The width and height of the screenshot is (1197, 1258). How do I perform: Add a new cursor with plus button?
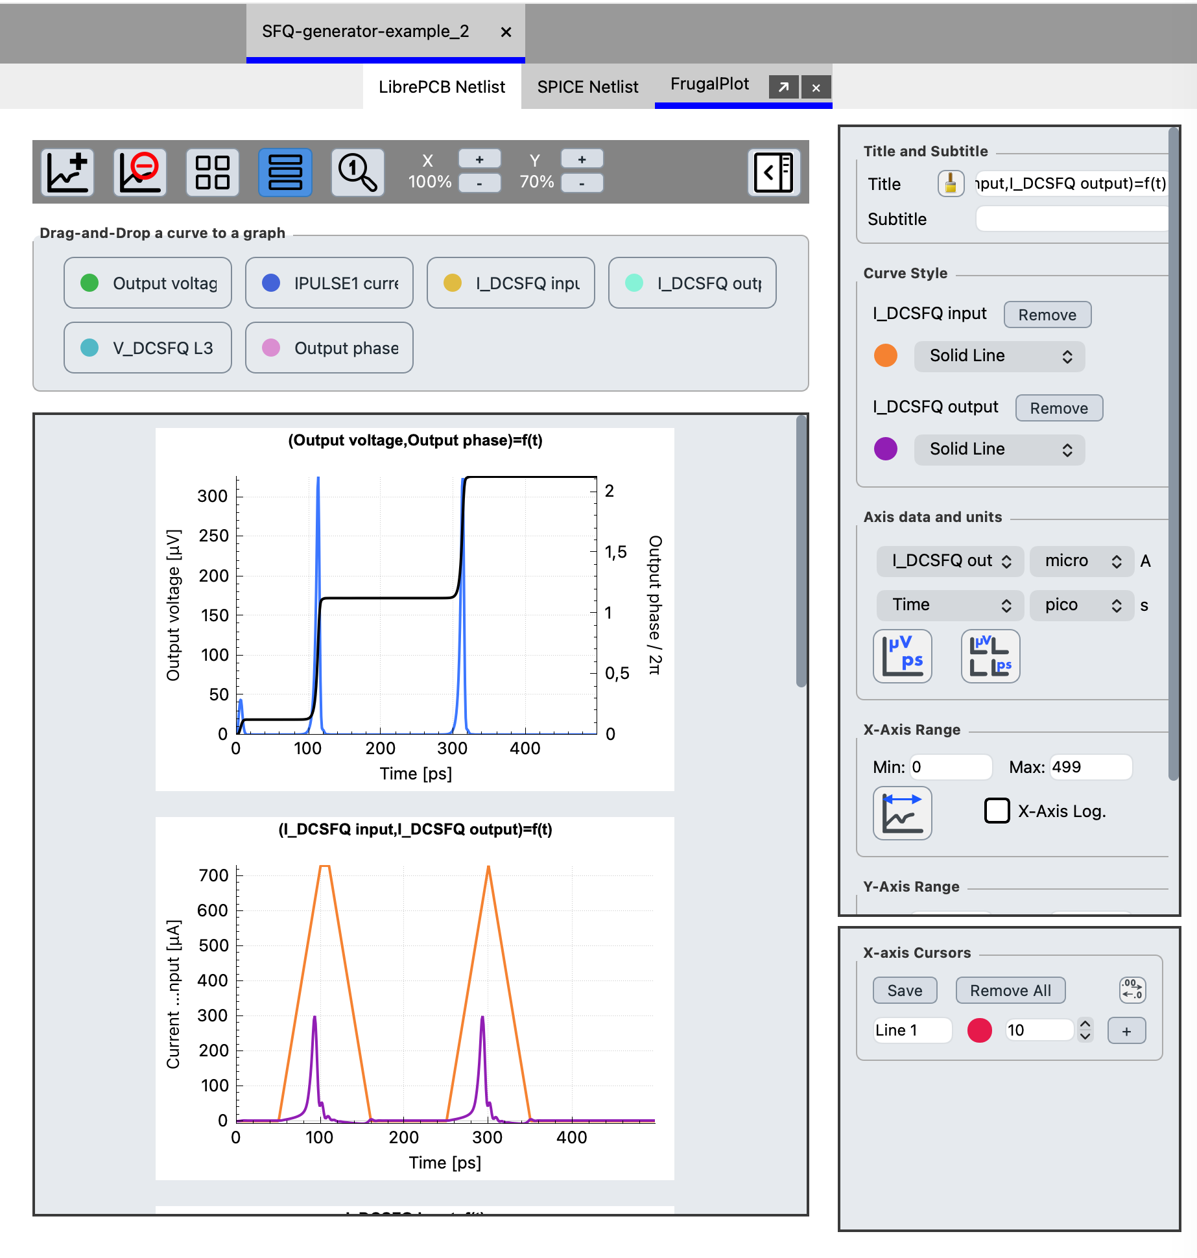pyautogui.click(x=1127, y=1030)
